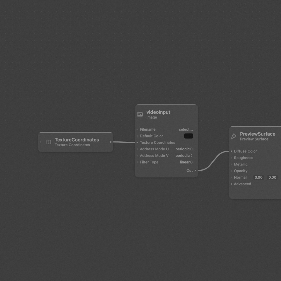Click the Image subtitle under videoInput
The height and width of the screenshot is (281, 281).
pyautogui.click(x=152, y=117)
